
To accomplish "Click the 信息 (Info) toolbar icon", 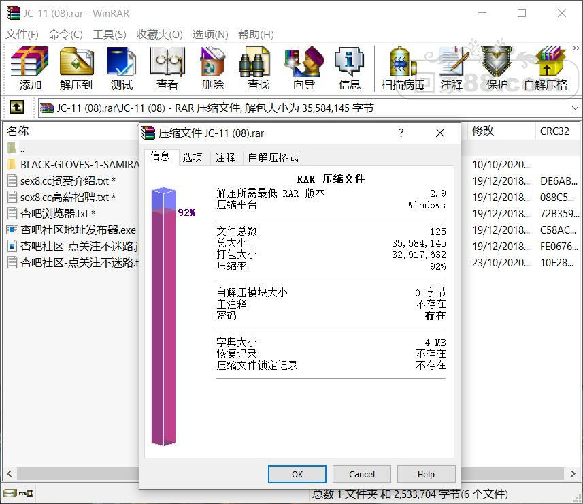I will (x=350, y=68).
